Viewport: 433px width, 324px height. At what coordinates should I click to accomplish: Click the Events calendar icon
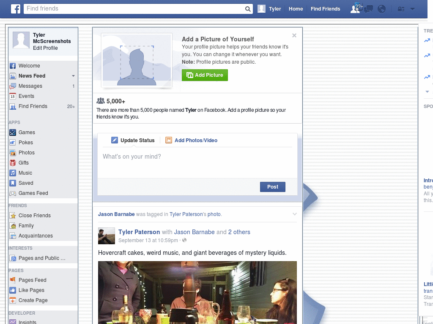13,96
